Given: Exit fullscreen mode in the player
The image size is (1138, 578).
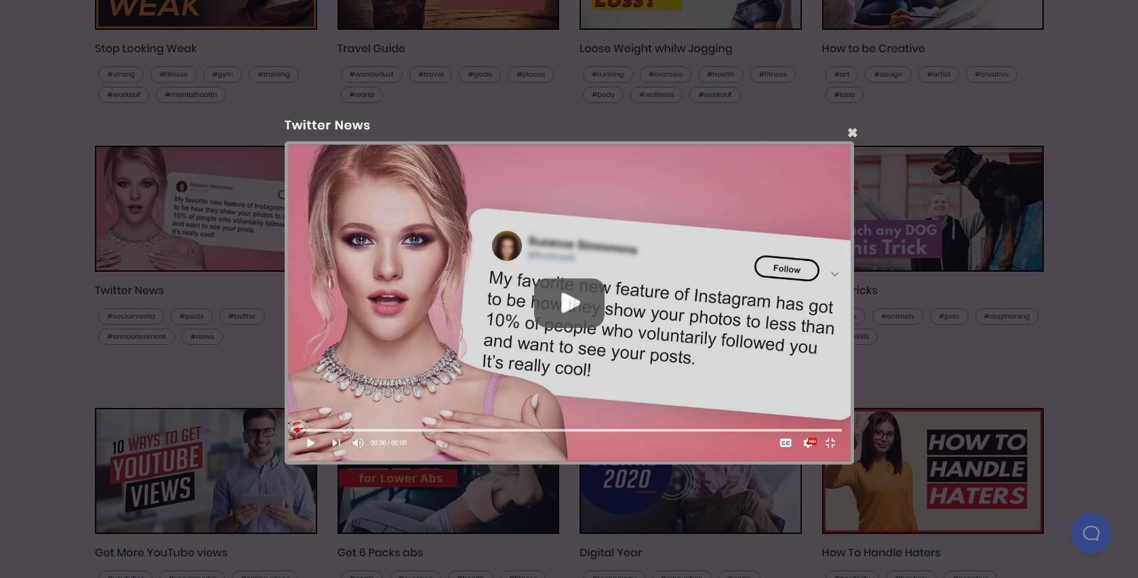Looking at the screenshot, I should coord(830,443).
